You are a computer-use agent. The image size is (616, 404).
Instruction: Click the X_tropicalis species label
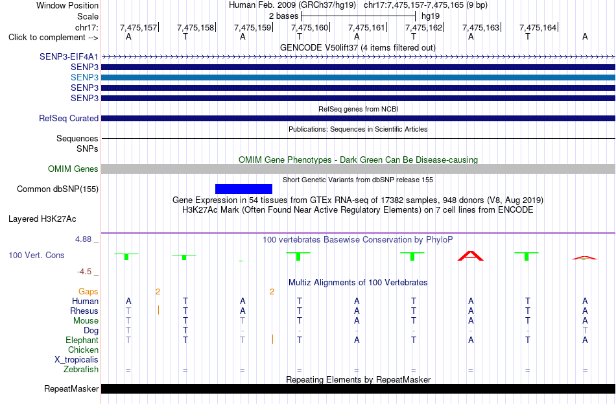[77, 360]
